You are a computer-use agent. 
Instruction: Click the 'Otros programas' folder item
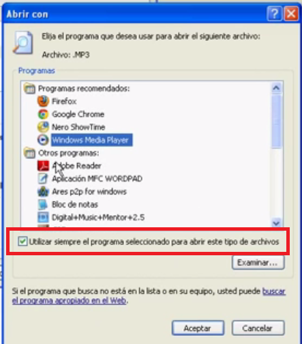tap(61, 153)
